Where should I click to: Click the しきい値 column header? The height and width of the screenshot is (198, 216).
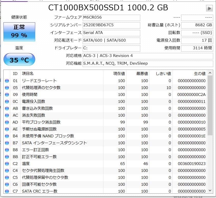click(161, 73)
